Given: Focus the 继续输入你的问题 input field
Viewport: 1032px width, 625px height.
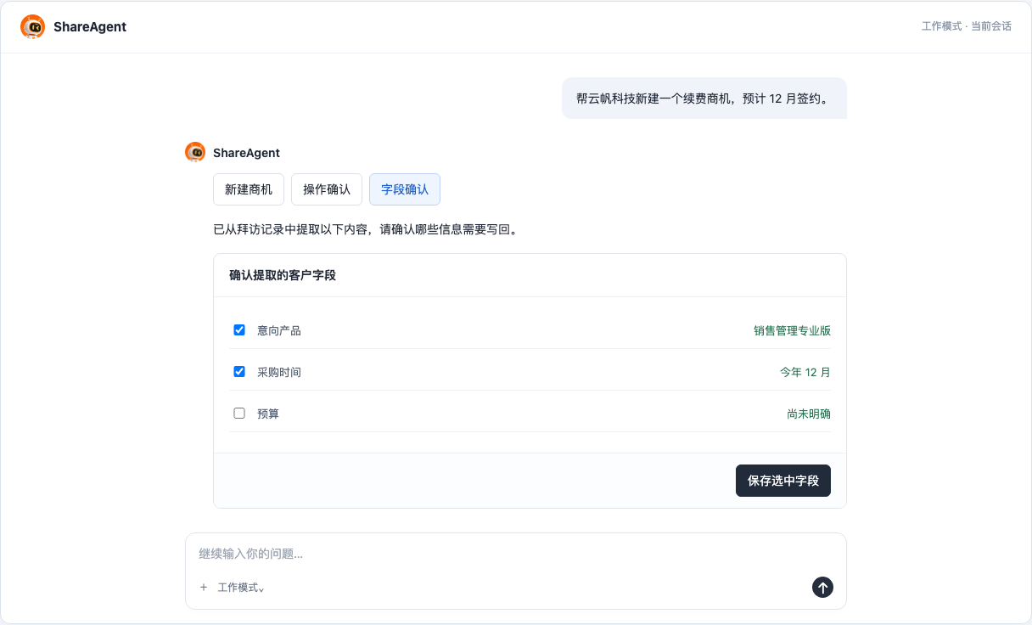Looking at the screenshot, I should pyautogui.click(x=516, y=554).
